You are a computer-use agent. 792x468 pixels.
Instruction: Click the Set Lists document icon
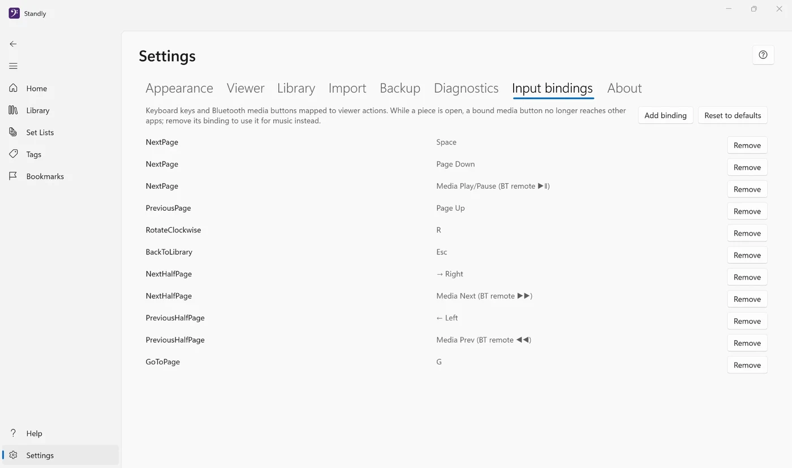[x=13, y=132]
